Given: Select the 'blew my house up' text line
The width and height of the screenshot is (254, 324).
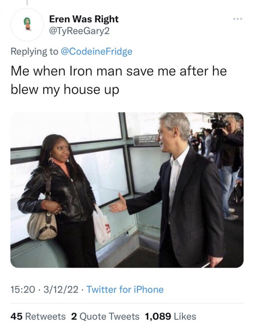Looking at the screenshot, I should click(65, 90).
